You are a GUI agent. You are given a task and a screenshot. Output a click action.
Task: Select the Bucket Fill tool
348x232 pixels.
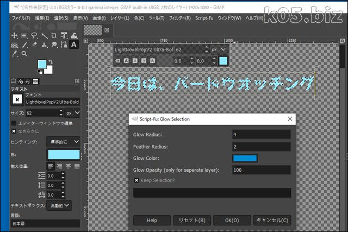[x=15, y=45]
